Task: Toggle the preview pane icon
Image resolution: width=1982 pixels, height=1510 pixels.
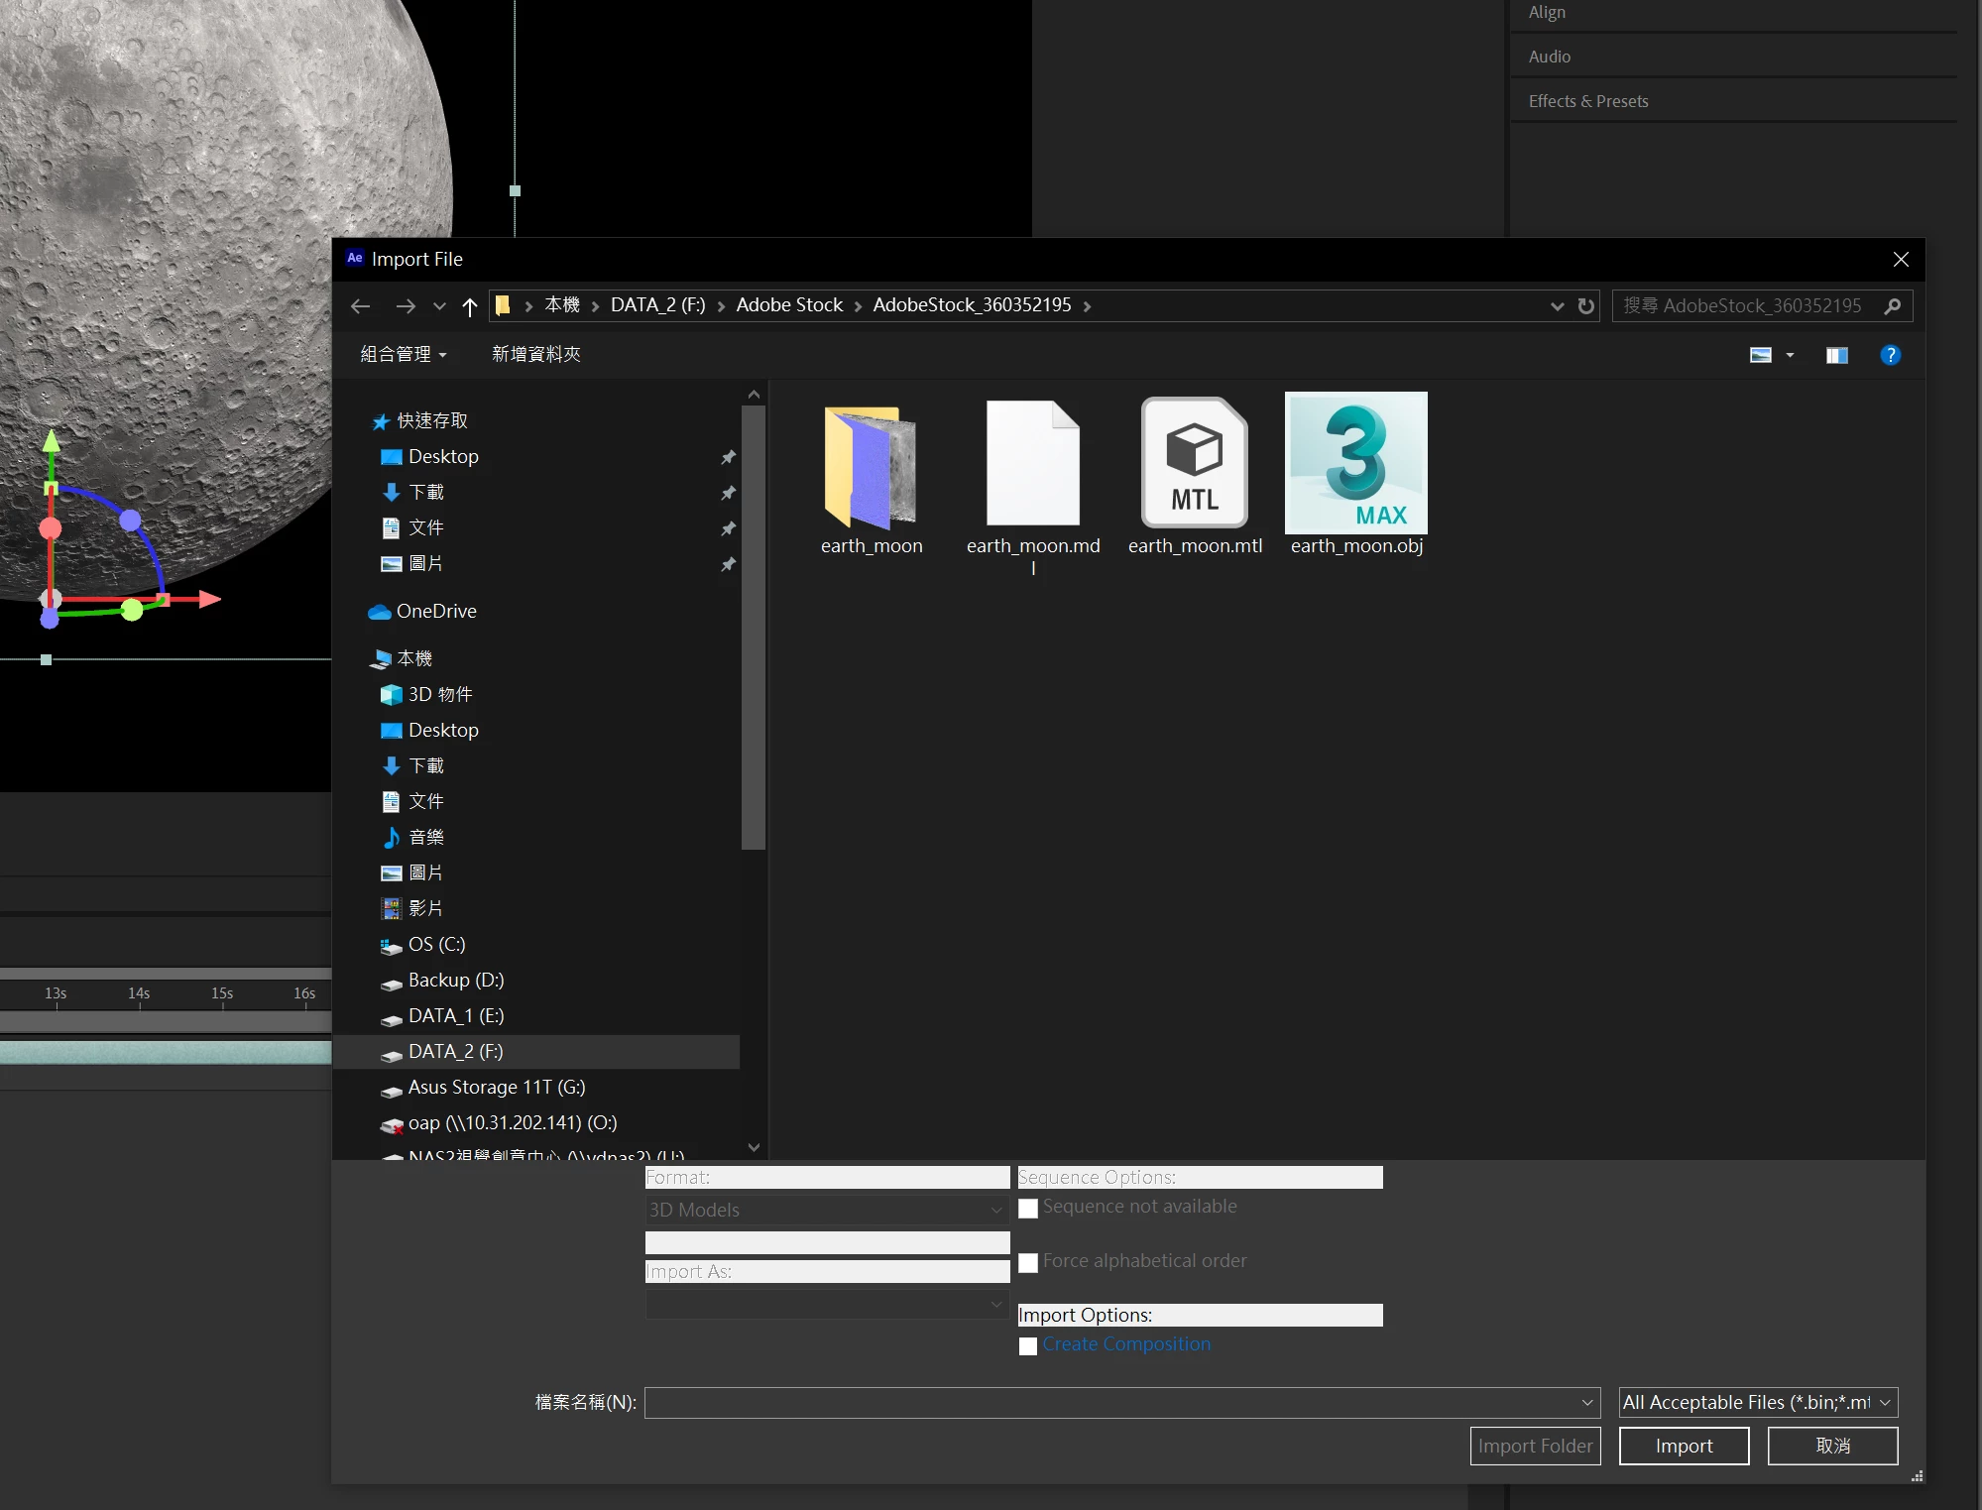Action: tap(1836, 355)
